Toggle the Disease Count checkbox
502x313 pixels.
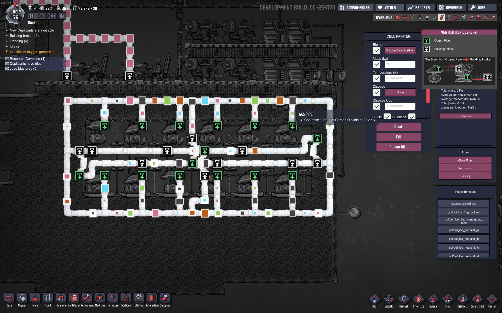click(376, 106)
